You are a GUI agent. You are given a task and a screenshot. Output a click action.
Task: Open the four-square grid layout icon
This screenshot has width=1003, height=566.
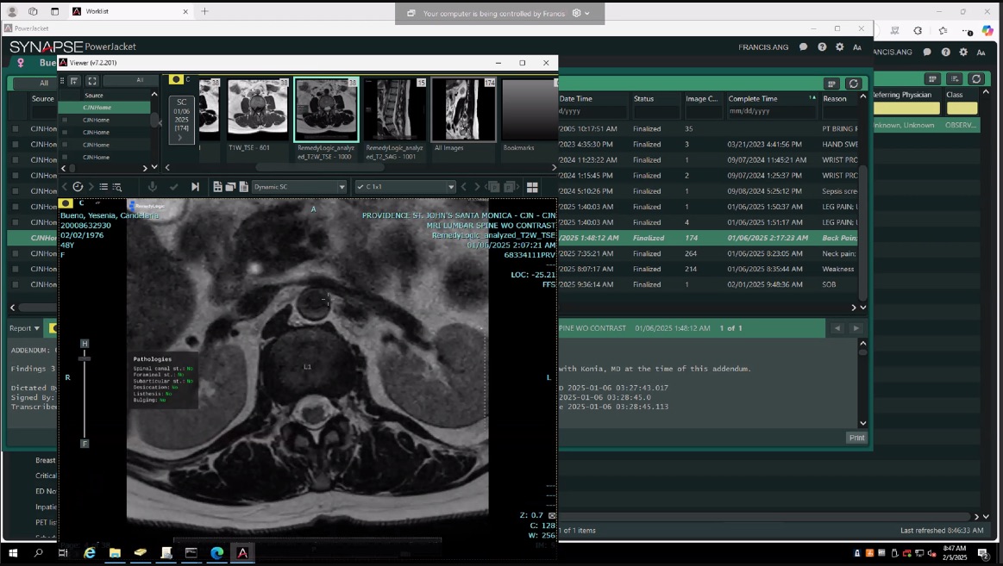[532, 187]
